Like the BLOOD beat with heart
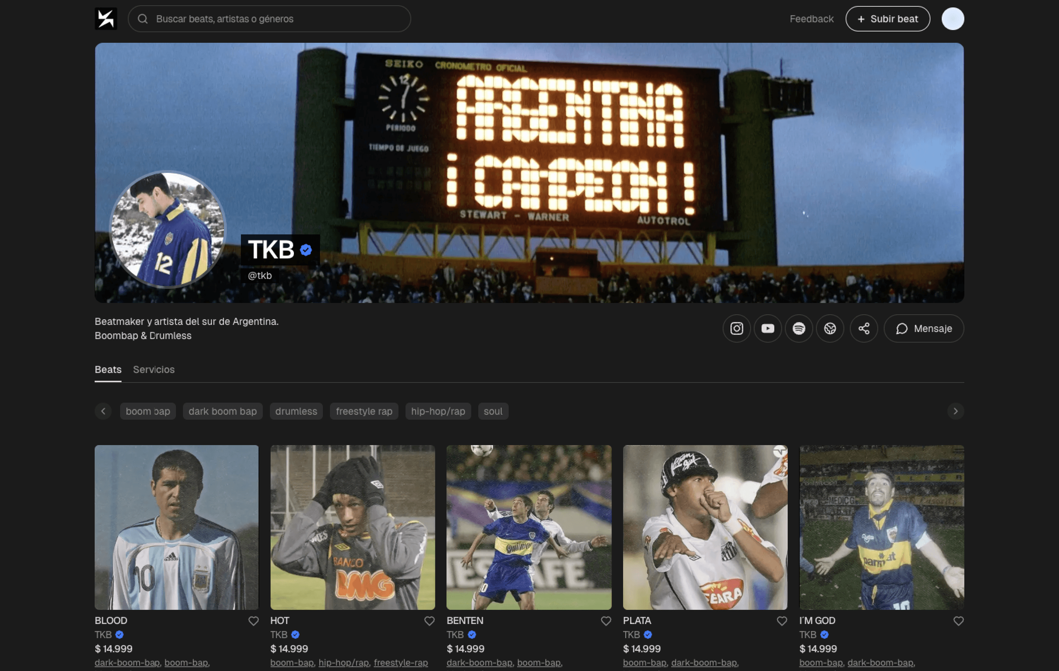Screen dimensions: 1059x671 point(253,621)
